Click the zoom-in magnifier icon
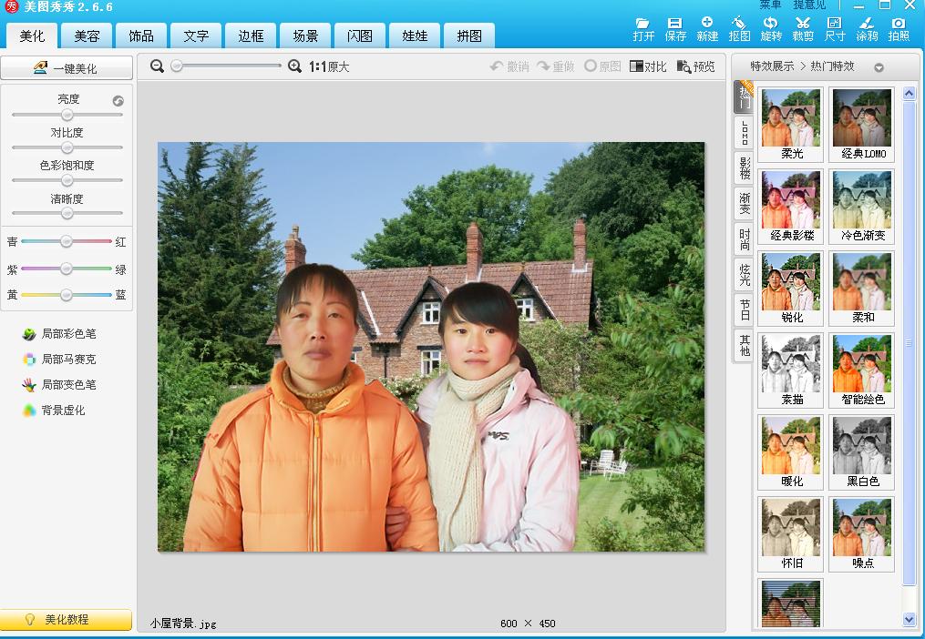925x639 pixels. [x=294, y=66]
